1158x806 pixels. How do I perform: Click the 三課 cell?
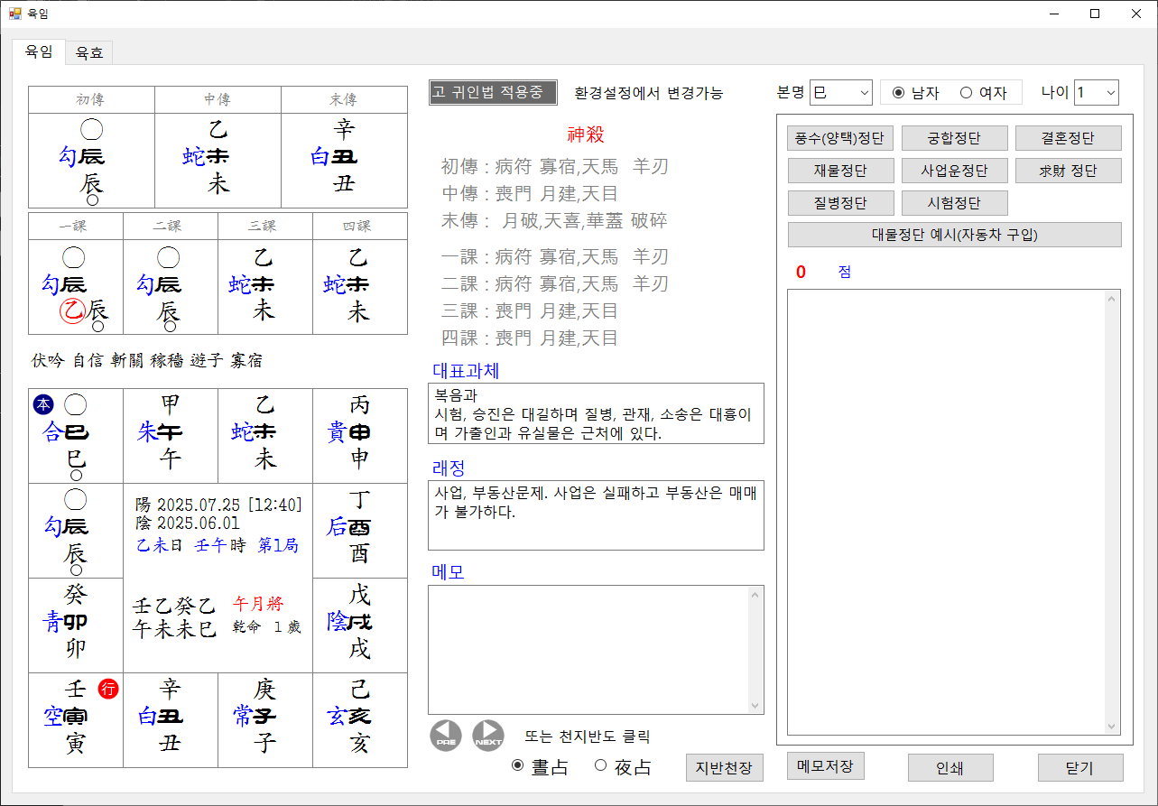(x=265, y=287)
